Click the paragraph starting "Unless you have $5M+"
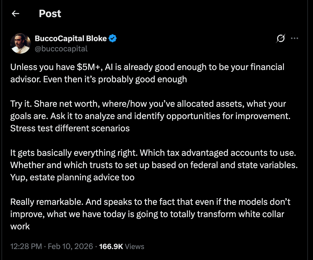The width and height of the screenshot is (313, 260). coord(147,73)
